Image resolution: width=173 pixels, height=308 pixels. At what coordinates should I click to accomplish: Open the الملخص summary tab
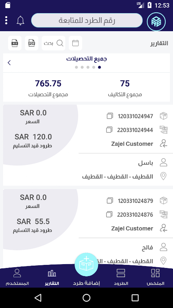pos(156,277)
